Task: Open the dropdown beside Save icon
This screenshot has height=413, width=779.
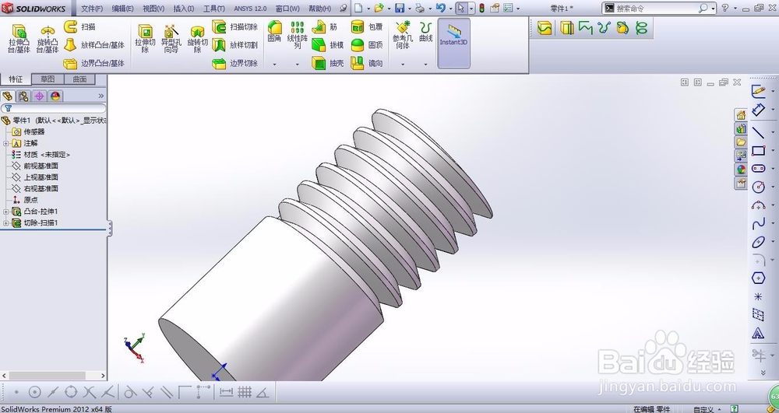Action: pos(410,9)
